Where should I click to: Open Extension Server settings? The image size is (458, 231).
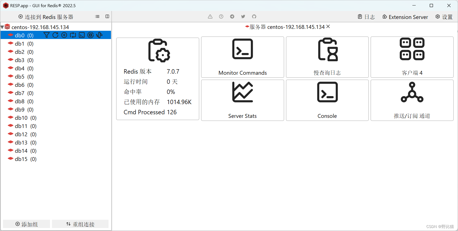point(405,17)
